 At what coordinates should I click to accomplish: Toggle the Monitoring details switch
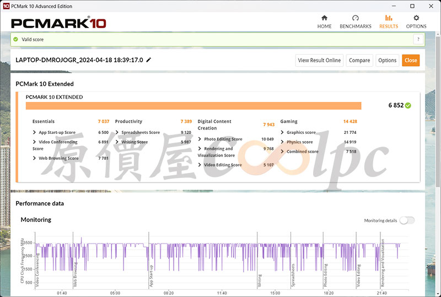pyautogui.click(x=407, y=220)
